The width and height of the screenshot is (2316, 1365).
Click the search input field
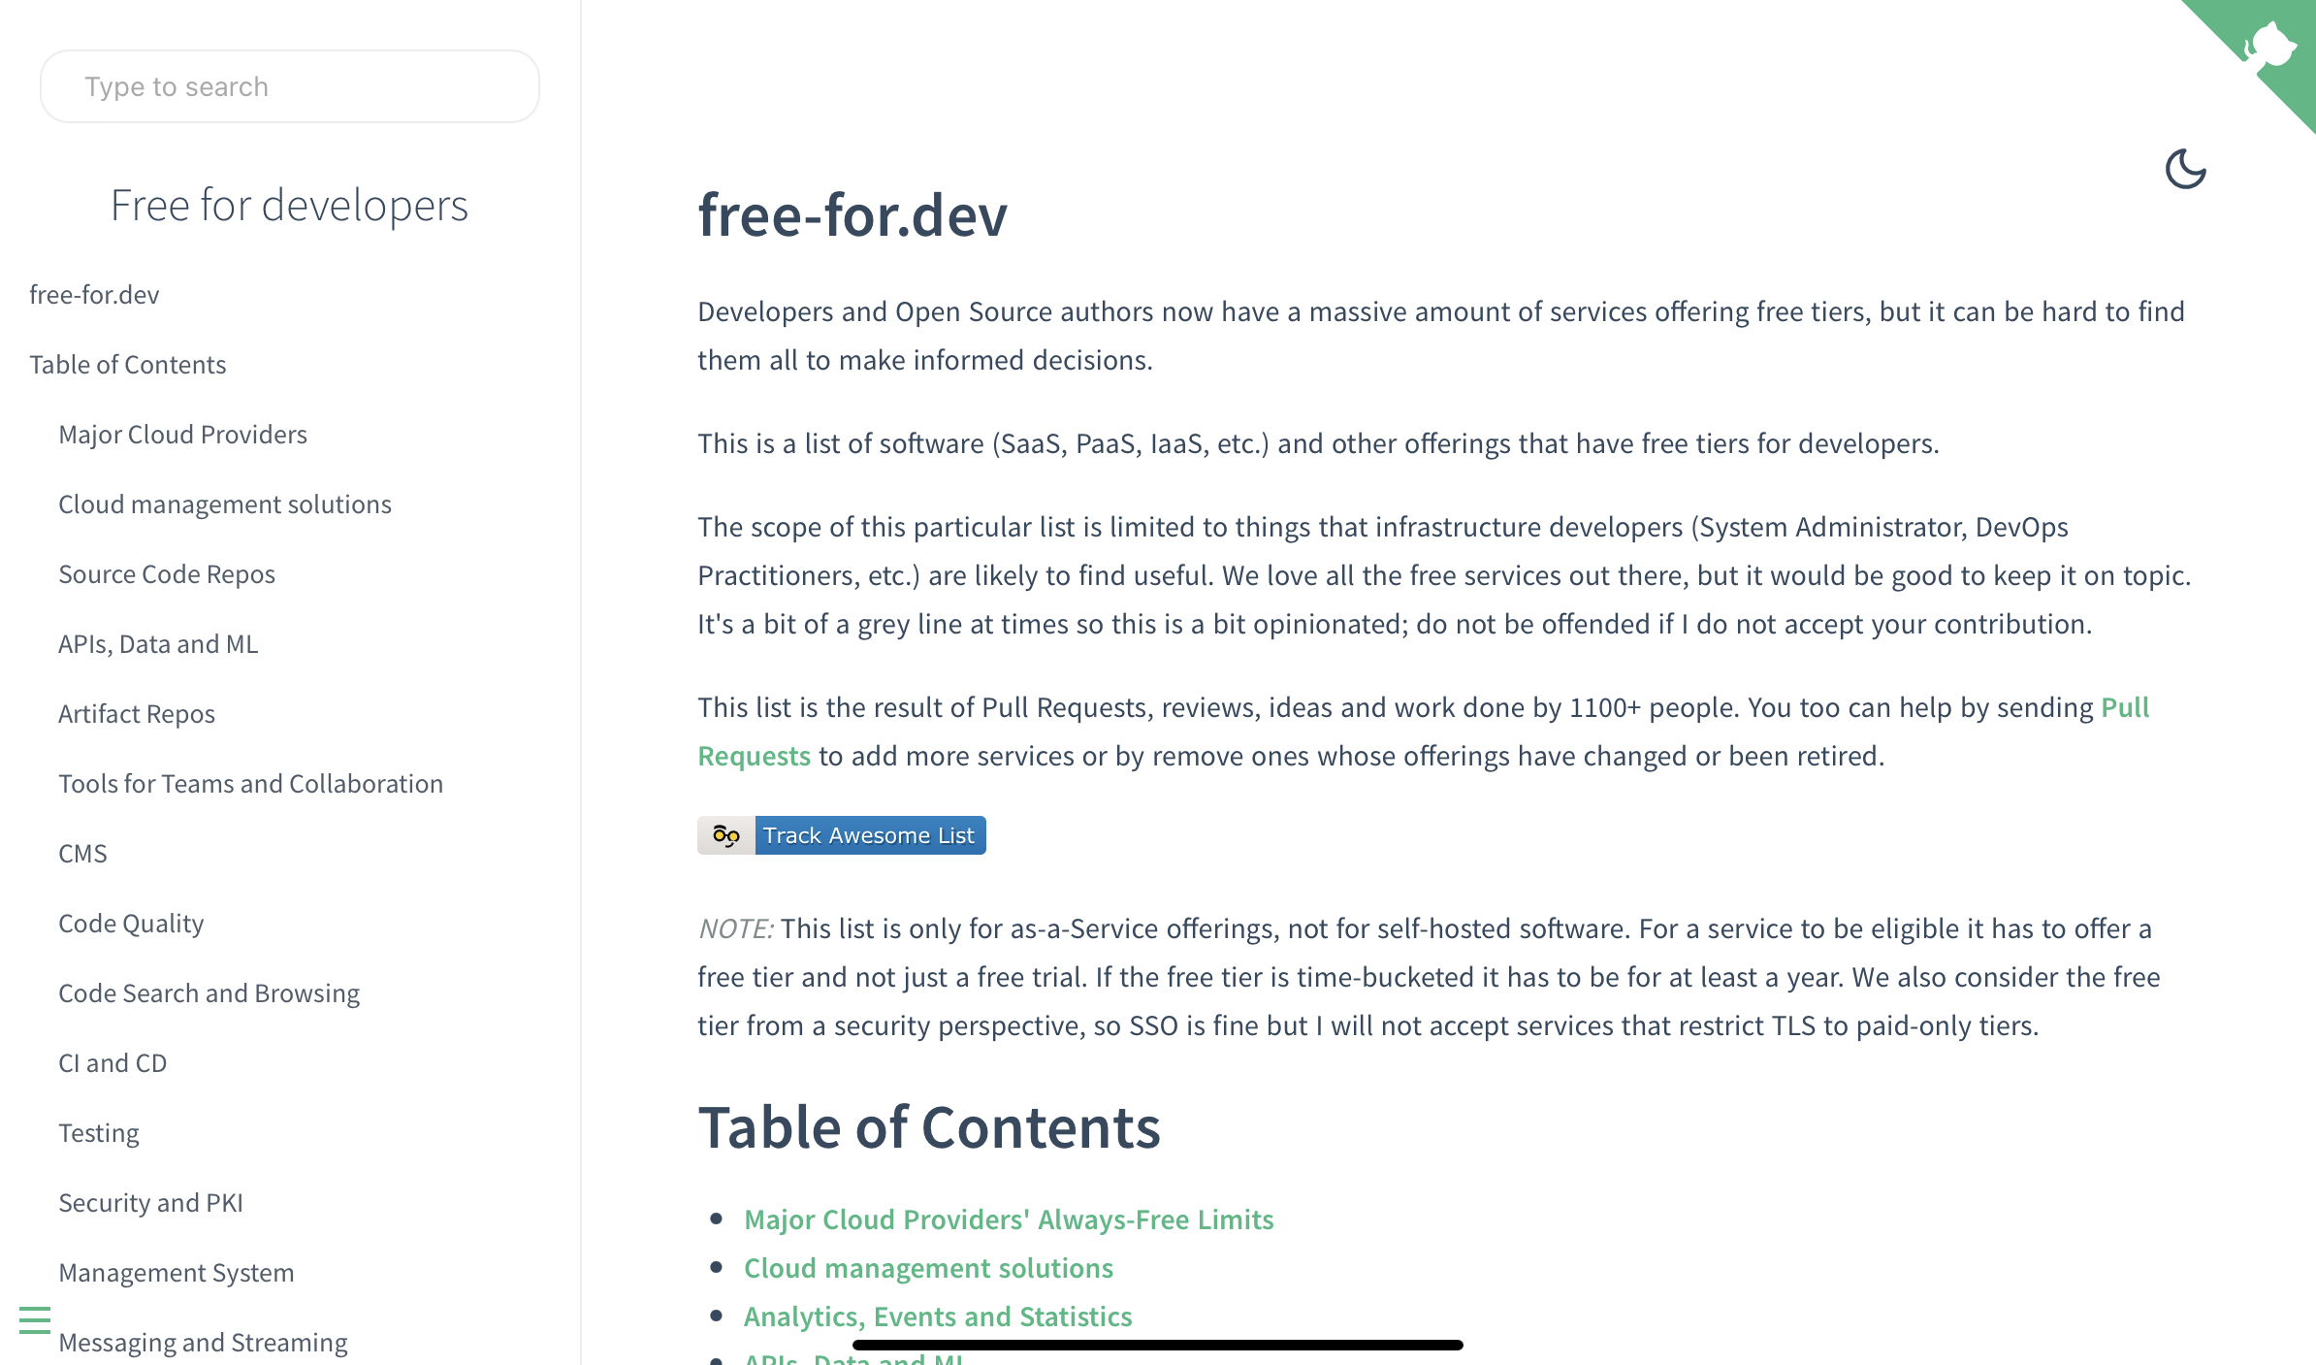289,86
